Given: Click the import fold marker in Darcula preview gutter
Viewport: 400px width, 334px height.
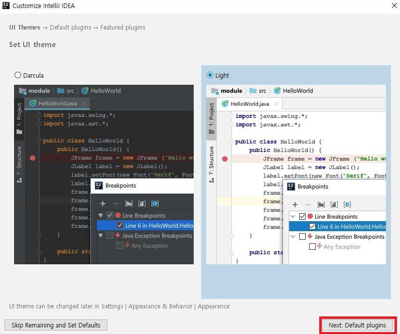Looking at the screenshot, I should pos(39,115).
